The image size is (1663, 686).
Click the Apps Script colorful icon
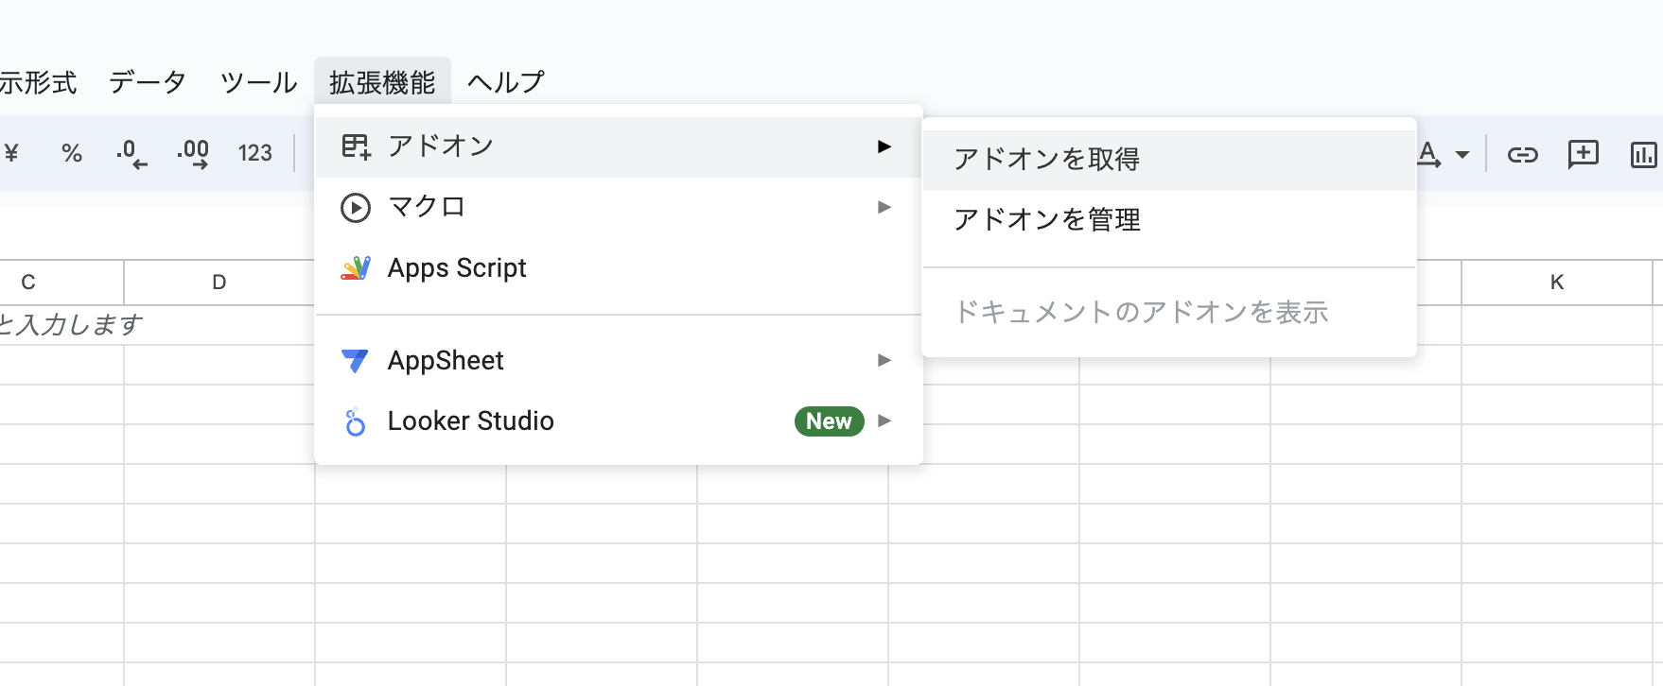click(x=356, y=268)
